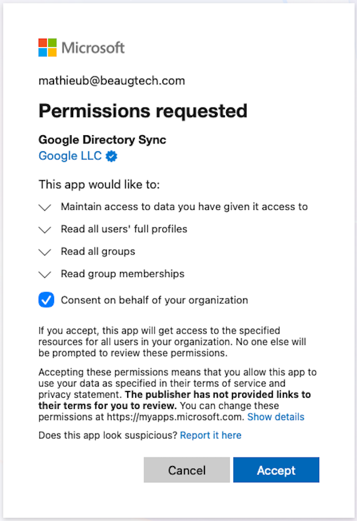Click the Permissions requested heading
Image resolution: width=357 pixels, height=521 pixels.
coord(143,111)
